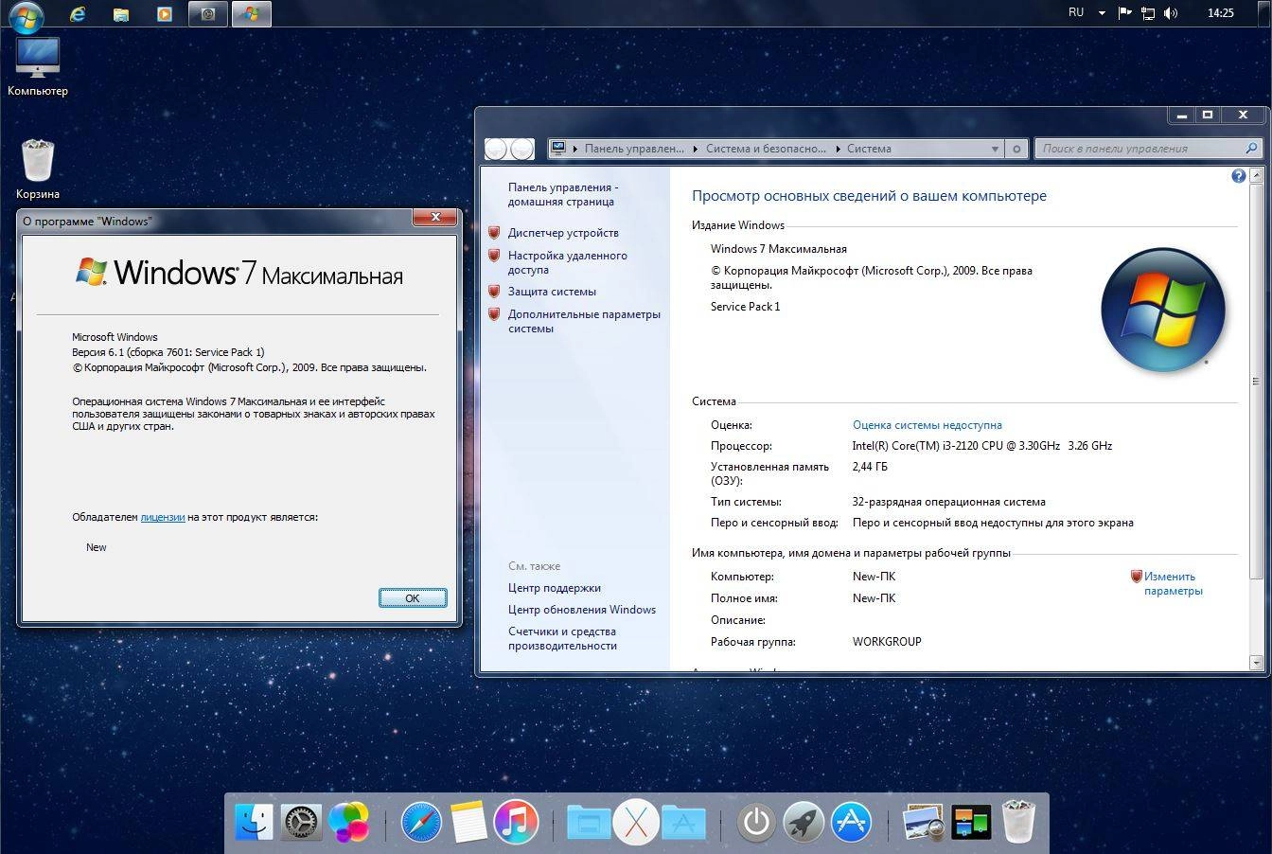Click the power button icon in dock
The image size is (1272, 854).
pos(755,822)
